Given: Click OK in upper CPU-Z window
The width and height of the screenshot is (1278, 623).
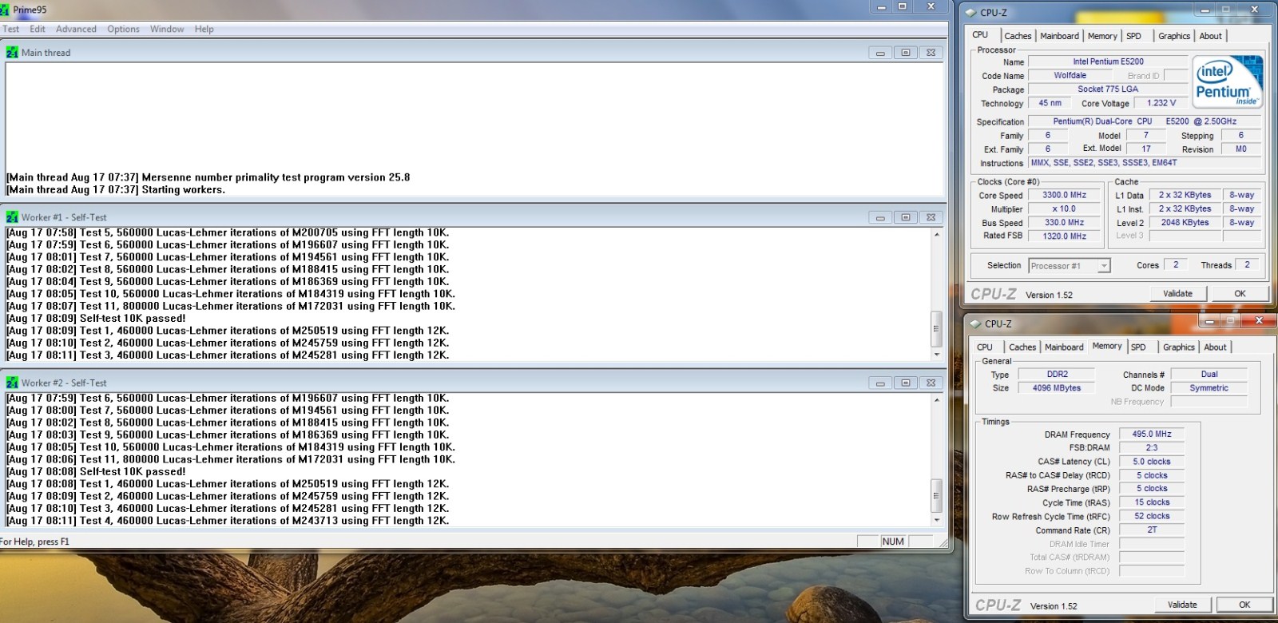Looking at the screenshot, I should point(1240,294).
